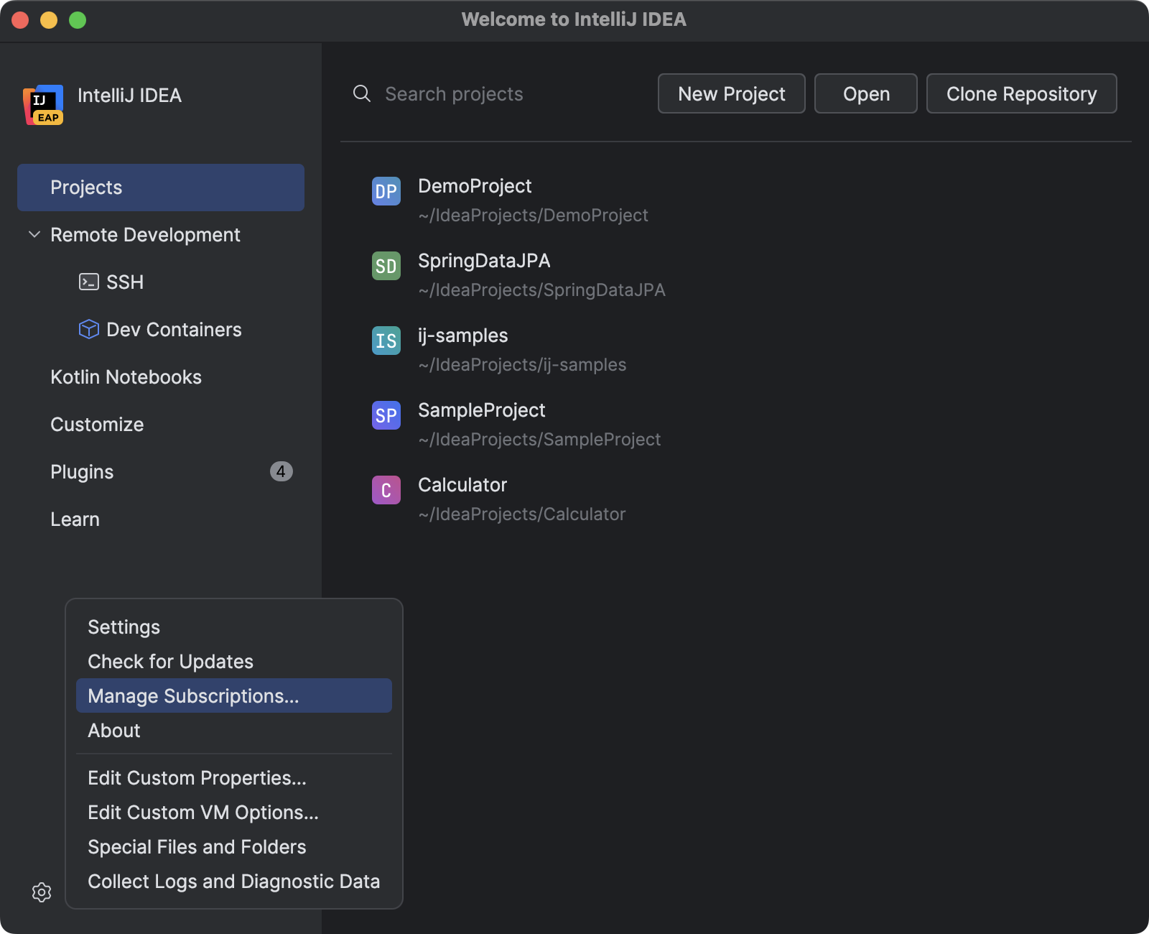Click the New Project button
The width and height of the screenshot is (1149, 934).
point(731,93)
